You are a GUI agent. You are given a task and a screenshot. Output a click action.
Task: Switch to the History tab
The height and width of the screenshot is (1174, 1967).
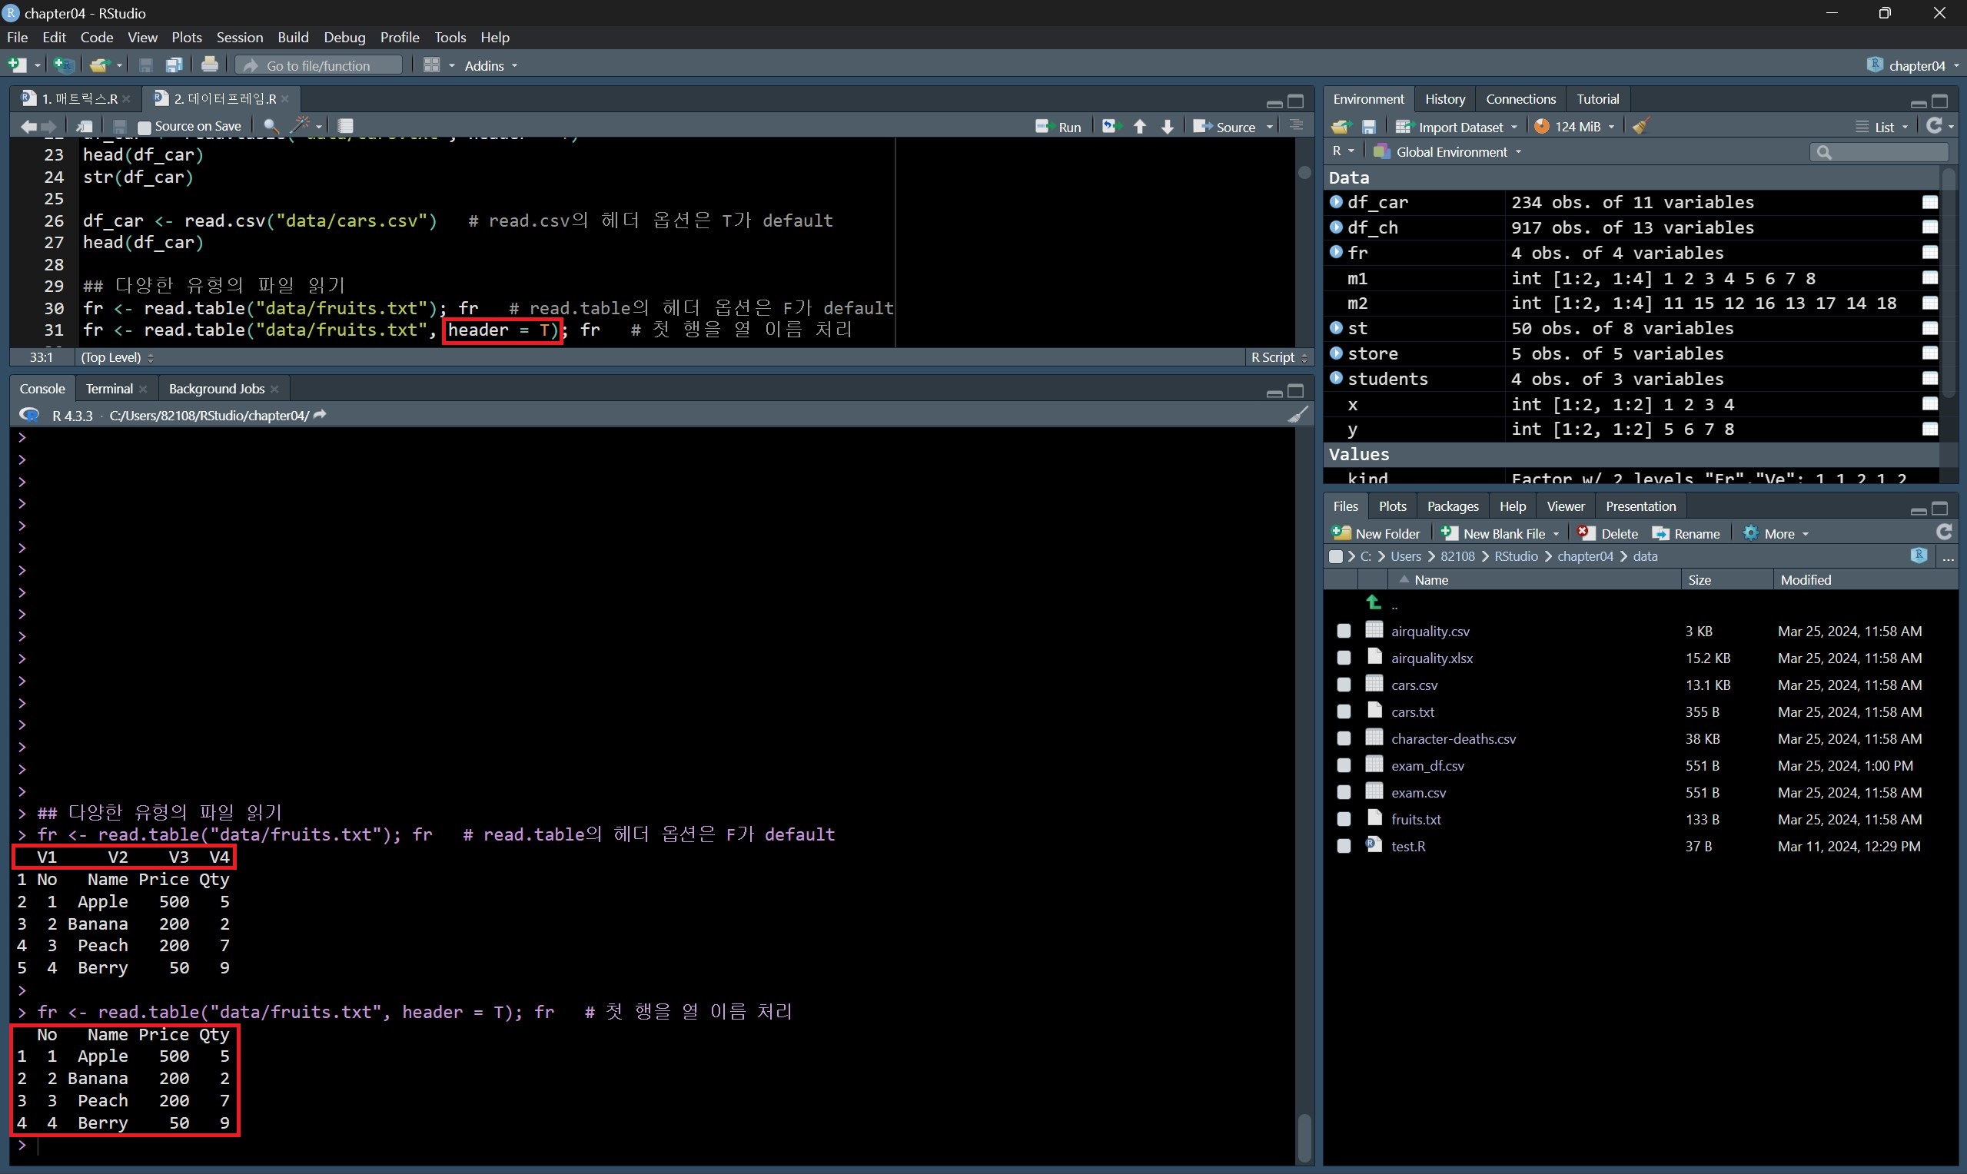1444,99
